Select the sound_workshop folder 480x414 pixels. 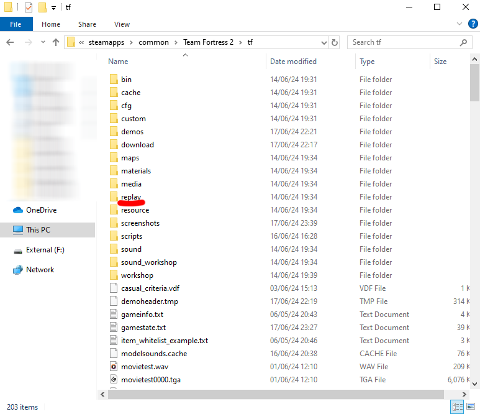point(148,262)
